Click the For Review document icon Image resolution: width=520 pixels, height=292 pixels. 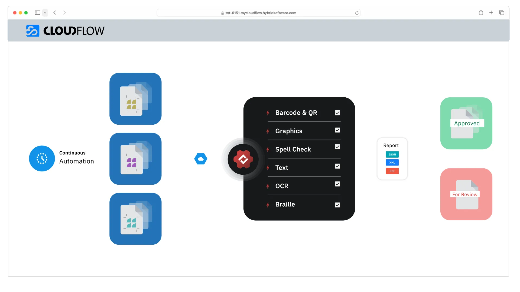tap(466, 194)
